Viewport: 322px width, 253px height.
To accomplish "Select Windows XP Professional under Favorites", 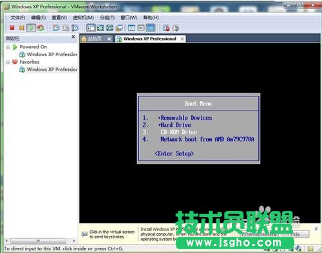I will click(52, 70).
